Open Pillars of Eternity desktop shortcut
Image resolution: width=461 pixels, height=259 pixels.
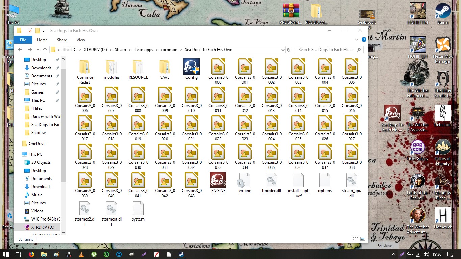443,153
